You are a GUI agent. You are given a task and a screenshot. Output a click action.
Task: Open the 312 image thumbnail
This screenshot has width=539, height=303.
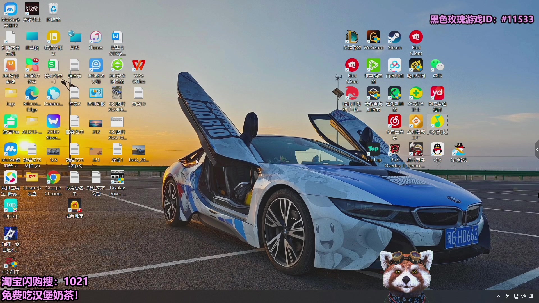tap(96, 123)
